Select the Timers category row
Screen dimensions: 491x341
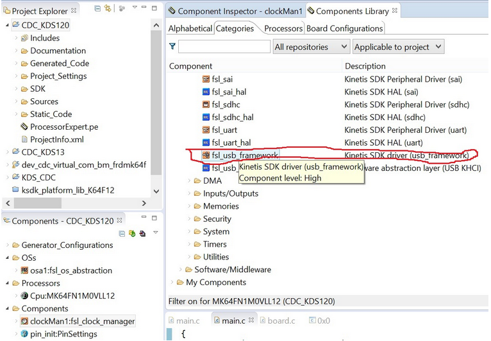tap(215, 244)
